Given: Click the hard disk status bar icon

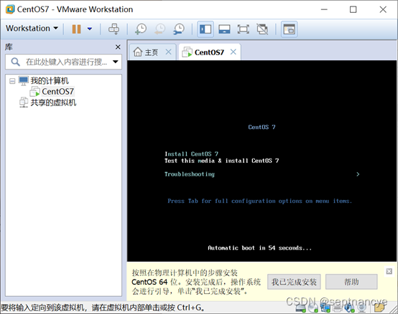Looking at the screenshot, I should point(300,308).
